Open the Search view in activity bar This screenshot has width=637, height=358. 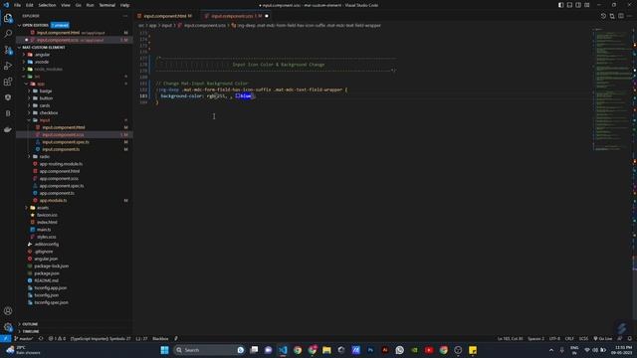8,34
